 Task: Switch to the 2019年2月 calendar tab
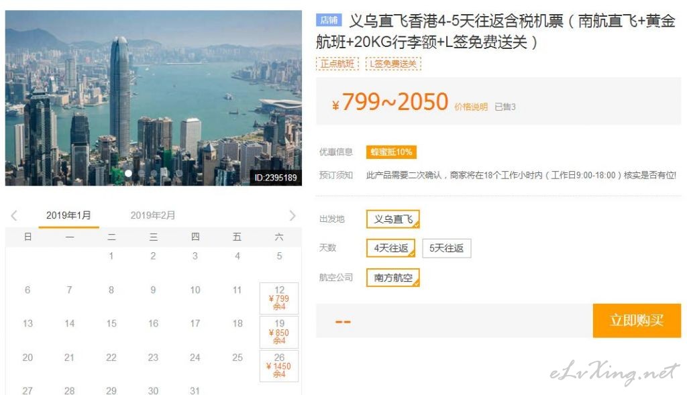point(152,215)
